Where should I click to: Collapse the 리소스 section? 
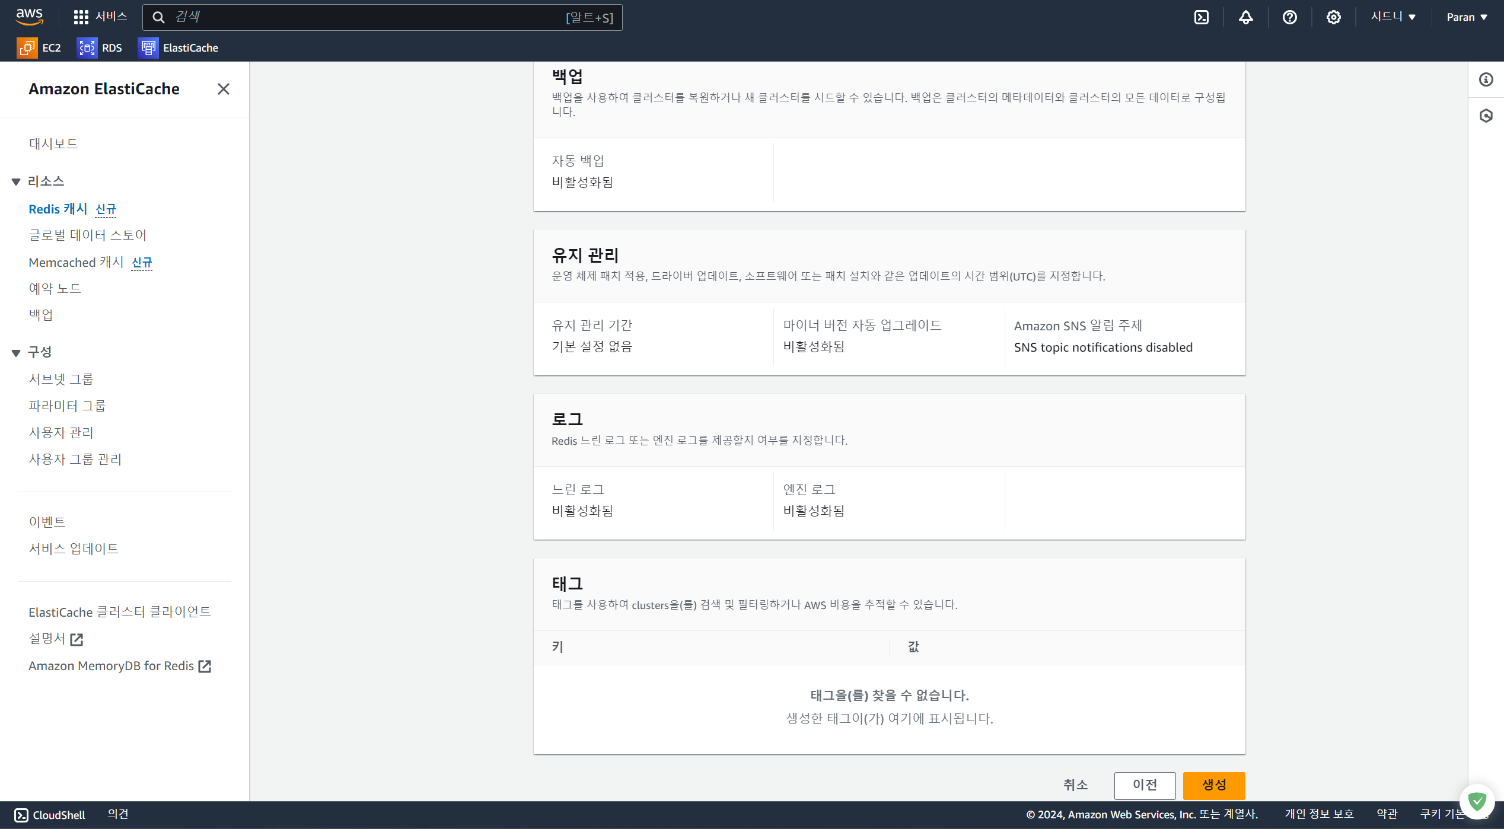tap(16, 182)
